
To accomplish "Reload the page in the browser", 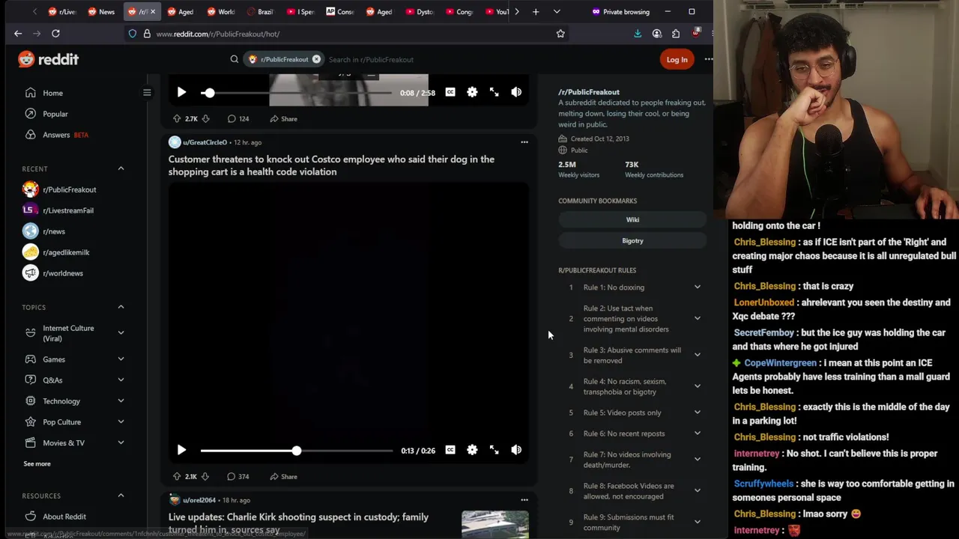I will coord(55,34).
